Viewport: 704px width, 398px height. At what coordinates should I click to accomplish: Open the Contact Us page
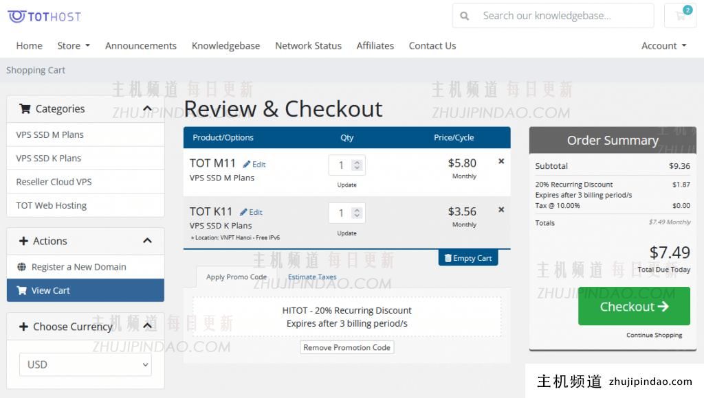tap(432, 46)
